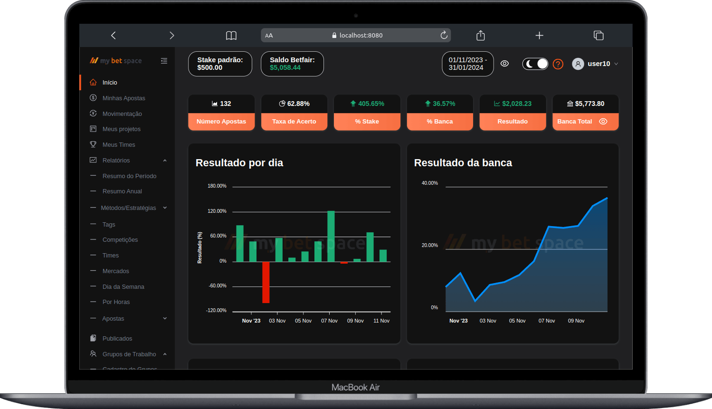This screenshot has height=409, width=712.
Task: Collapse Grupos de Trabalho chevron
Action: point(165,354)
